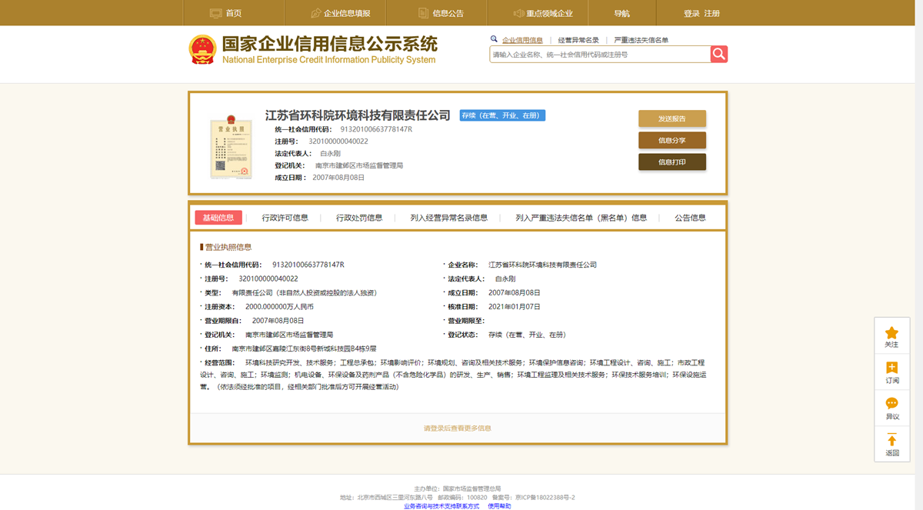Screen dimensions: 923x510
Task: Click the 请登录后查看更多信息 link
Action: click(x=458, y=428)
